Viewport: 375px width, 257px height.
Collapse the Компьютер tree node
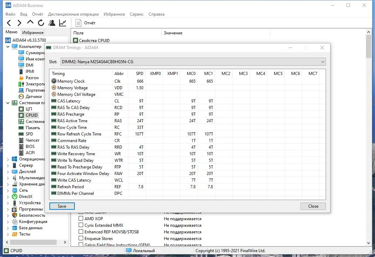pyautogui.click(x=8, y=47)
